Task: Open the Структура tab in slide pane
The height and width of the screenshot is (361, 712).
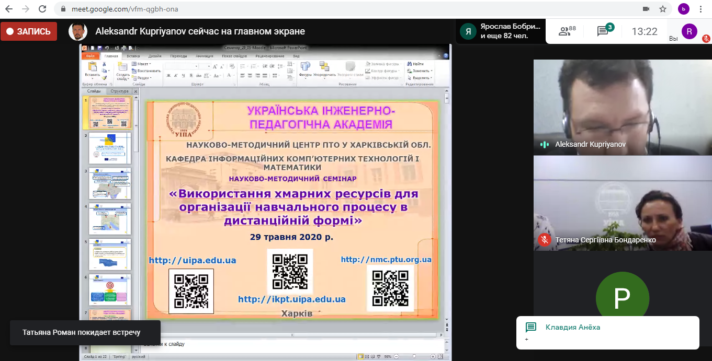Action: [119, 91]
